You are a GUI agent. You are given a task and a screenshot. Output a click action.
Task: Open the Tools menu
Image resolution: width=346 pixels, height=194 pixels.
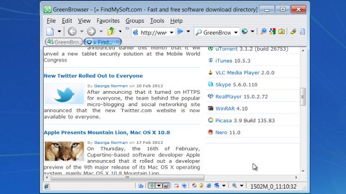coord(157,20)
